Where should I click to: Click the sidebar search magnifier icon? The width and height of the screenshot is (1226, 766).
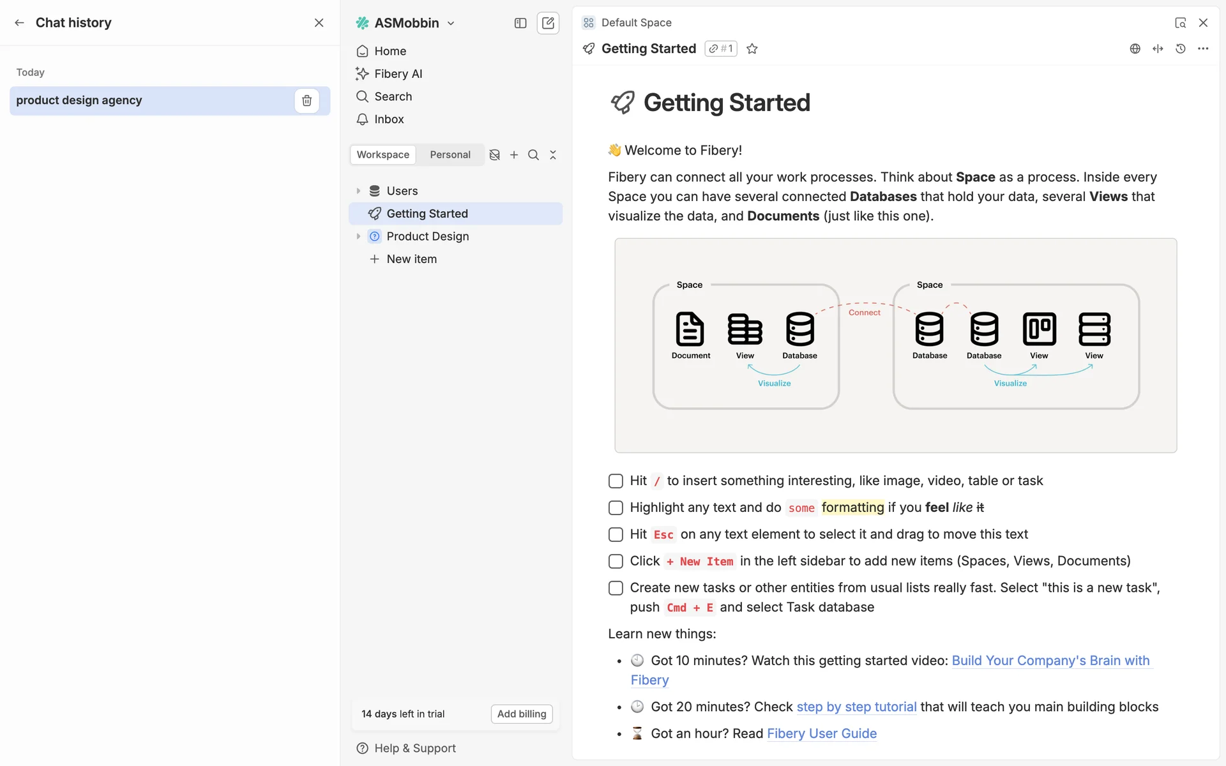(x=533, y=154)
